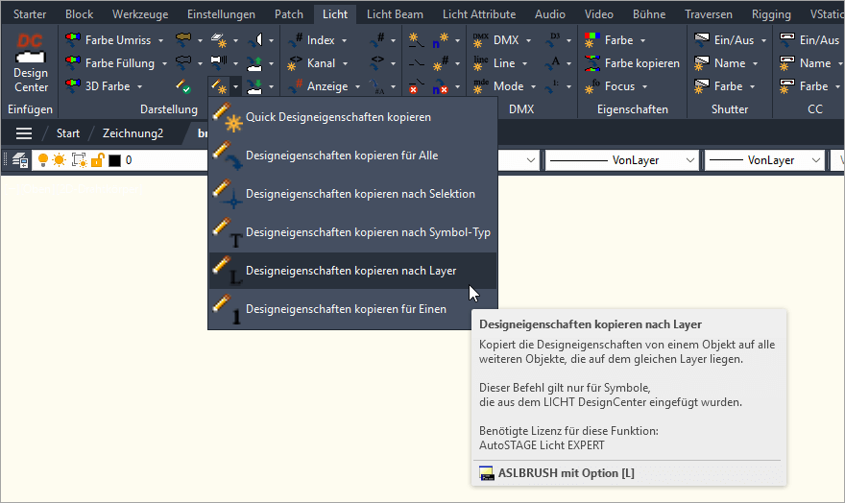
Task: Click the switch with red X icon
Action: 415,86
